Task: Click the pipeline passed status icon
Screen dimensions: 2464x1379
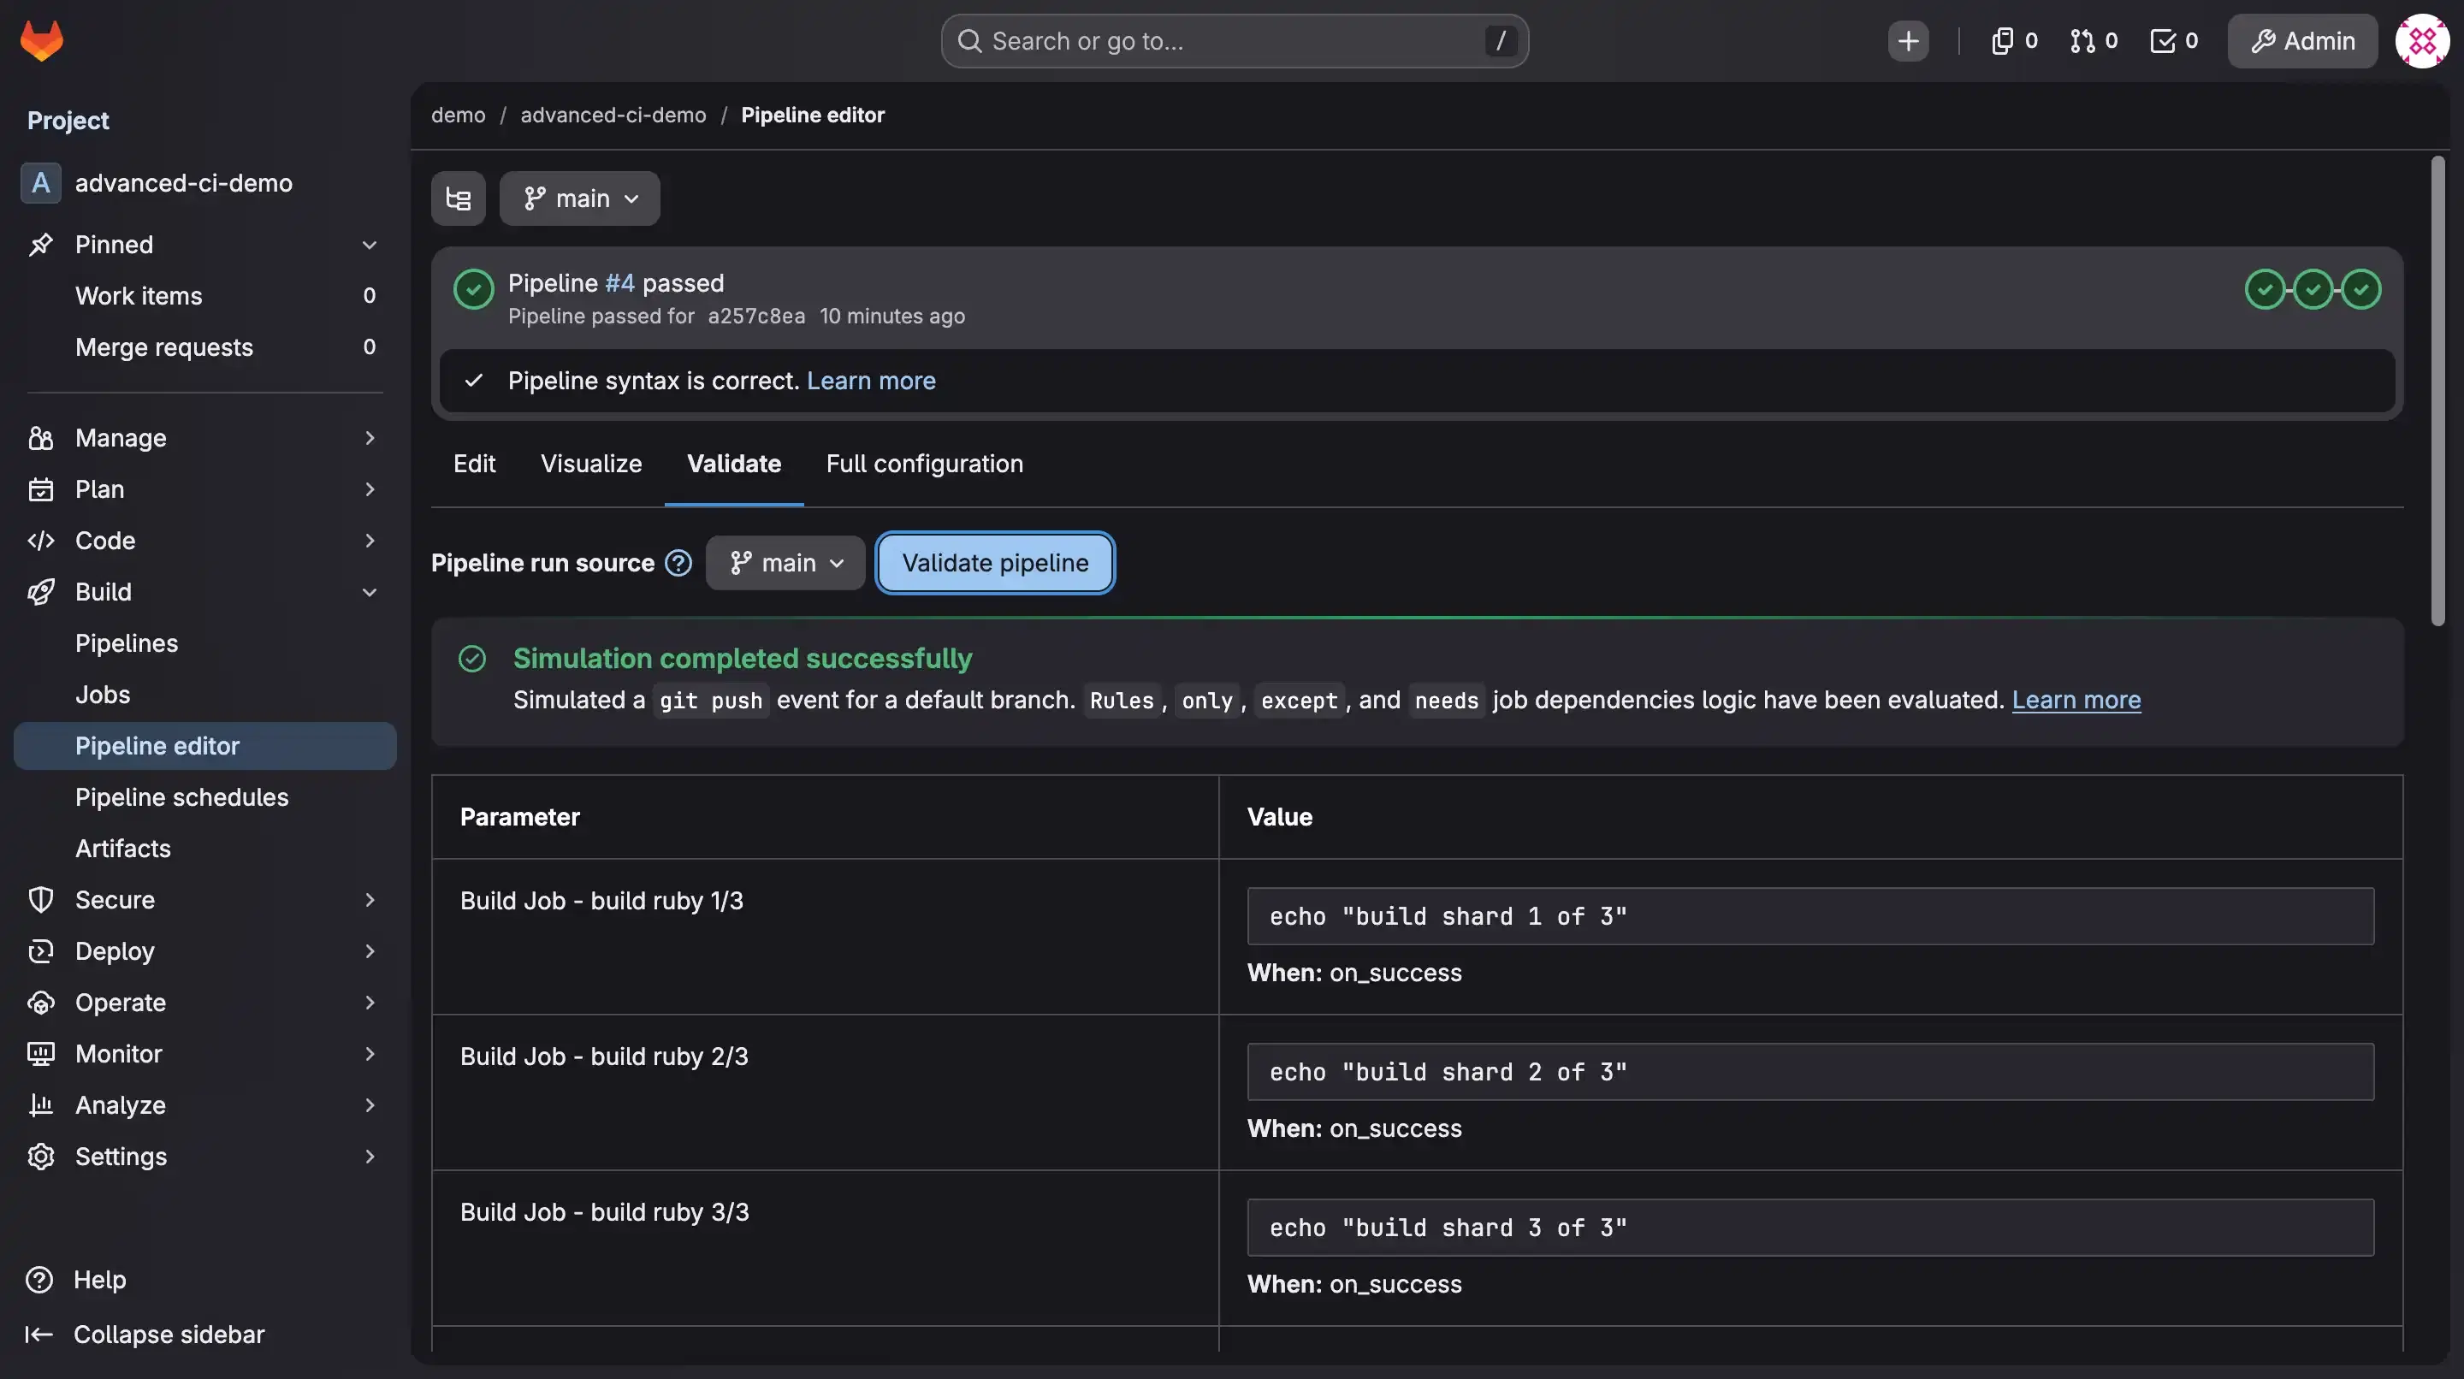Action: click(x=473, y=289)
